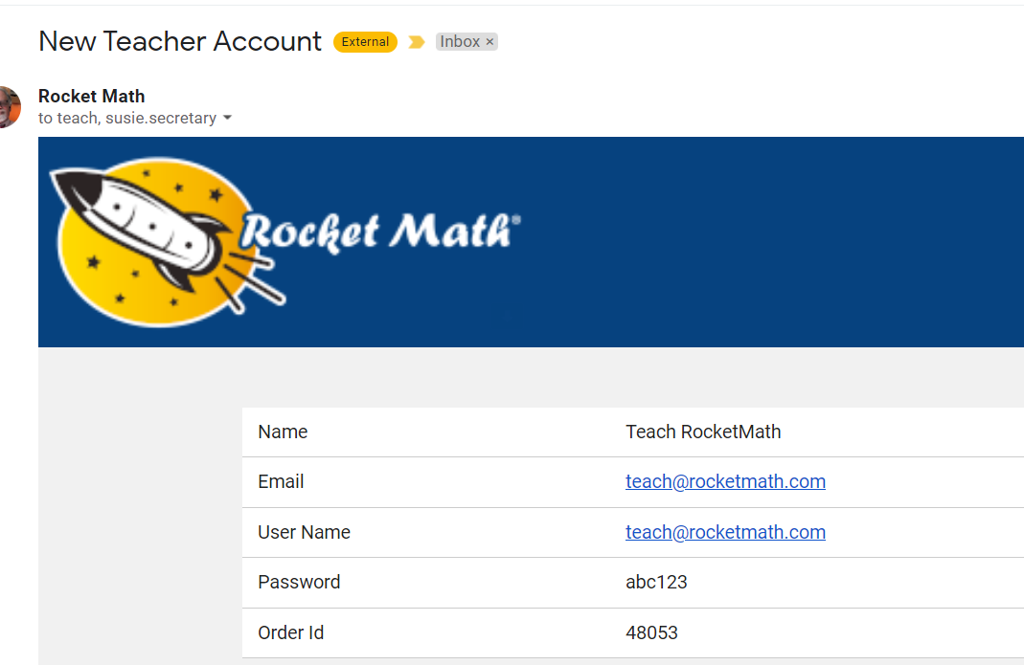Click the Rocket Math wordmark in banner
This screenshot has width=1024, height=665.
tap(380, 232)
